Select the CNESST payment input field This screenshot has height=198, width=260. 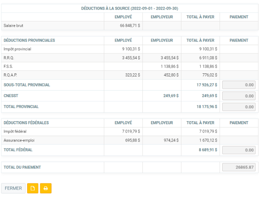pos(239,96)
